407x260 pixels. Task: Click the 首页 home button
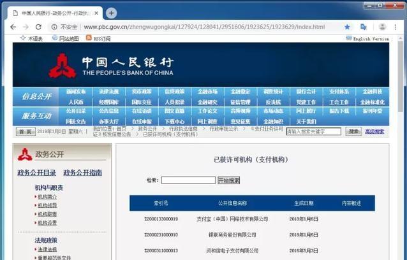pyautogui.click(x=26, y=132)
